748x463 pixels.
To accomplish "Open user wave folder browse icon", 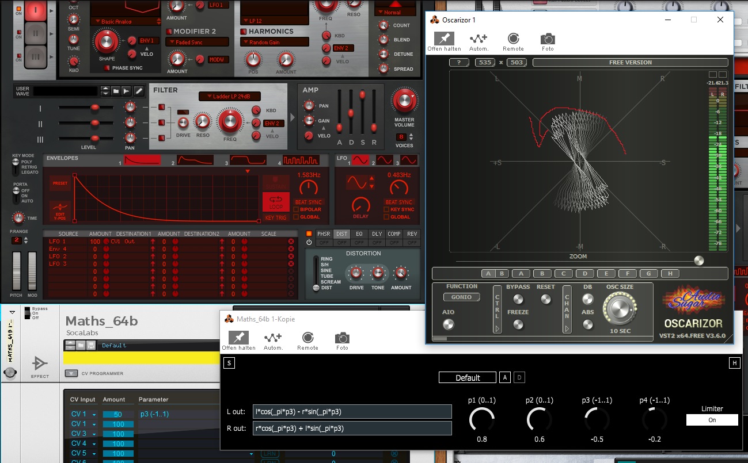I will point(116,91).
